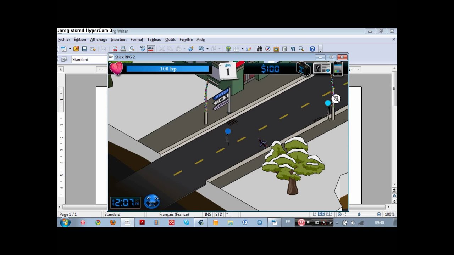
Task: Open the phone icon in Stick RPG 2
Action: [x=338, y=69]
